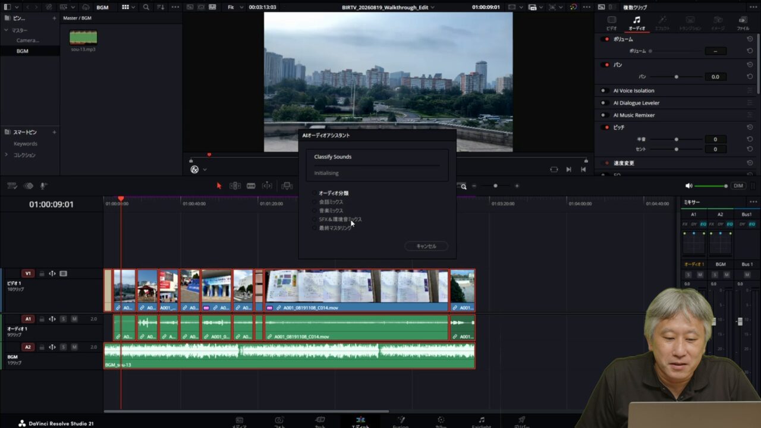
Task: Open the media pool sort options
Action: click(161, 7)
